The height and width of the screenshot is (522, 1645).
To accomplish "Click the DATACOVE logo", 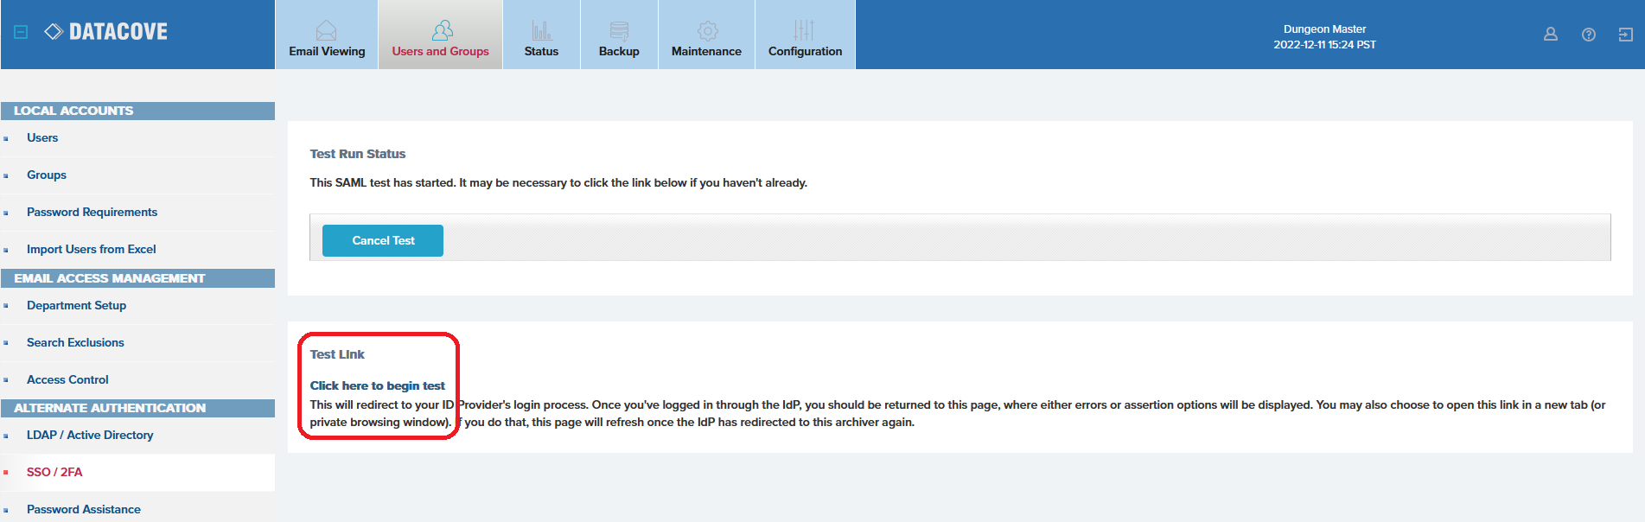I will point(106,32).
